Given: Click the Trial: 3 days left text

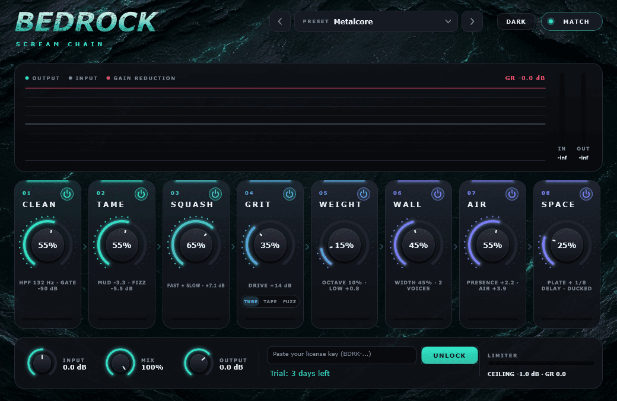Looking at the screenshot, I should (300, 374).
